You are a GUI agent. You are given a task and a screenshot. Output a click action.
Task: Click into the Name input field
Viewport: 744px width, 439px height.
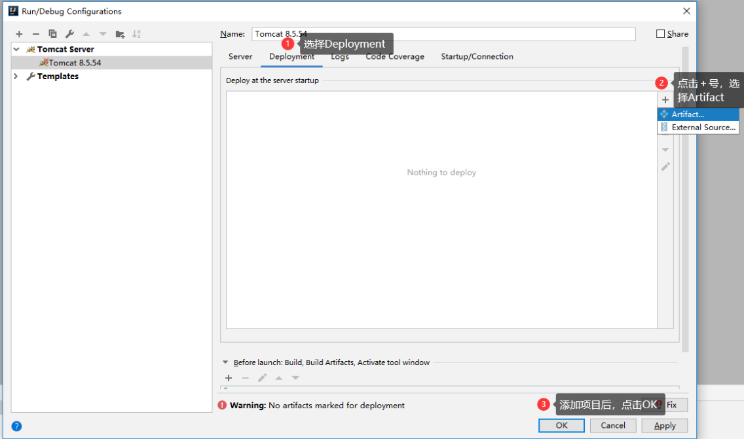(443, 33)
